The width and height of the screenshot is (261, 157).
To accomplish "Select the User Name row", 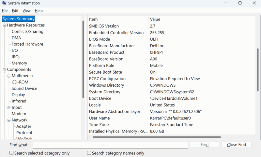I will point(172,118).
